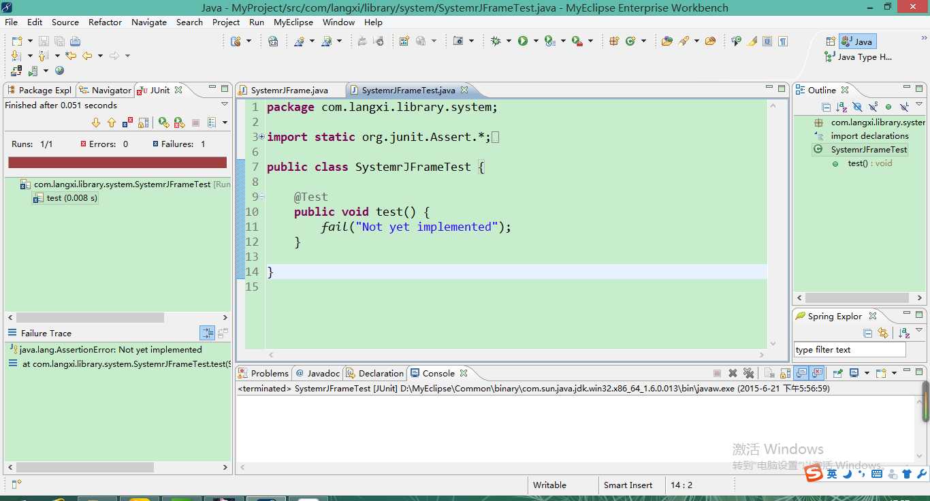
Task: Click the New Java Class icon
Action: click(x=630, y=41)
